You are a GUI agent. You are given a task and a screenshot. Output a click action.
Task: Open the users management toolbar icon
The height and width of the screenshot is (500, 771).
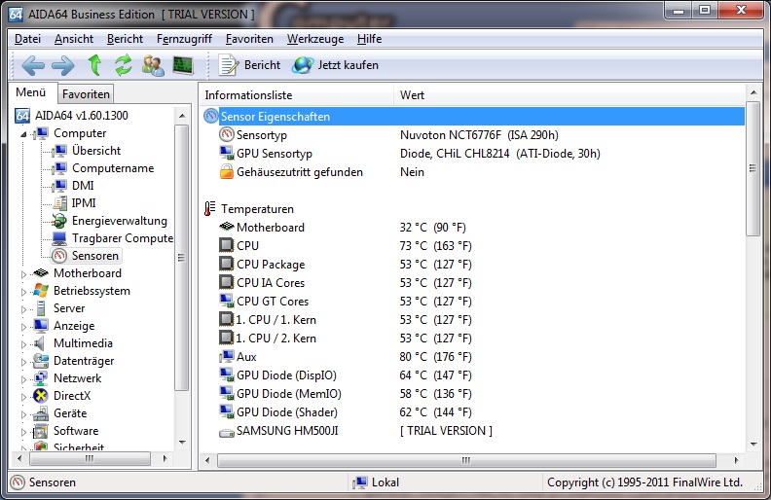point(153,65)
